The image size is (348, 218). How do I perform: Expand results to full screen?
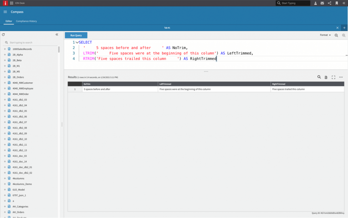333,77
